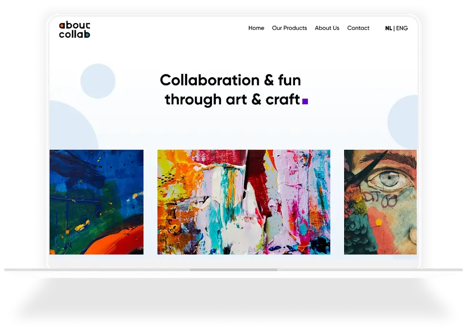
Task: Open the eye mural painting image
Action: 380,202
